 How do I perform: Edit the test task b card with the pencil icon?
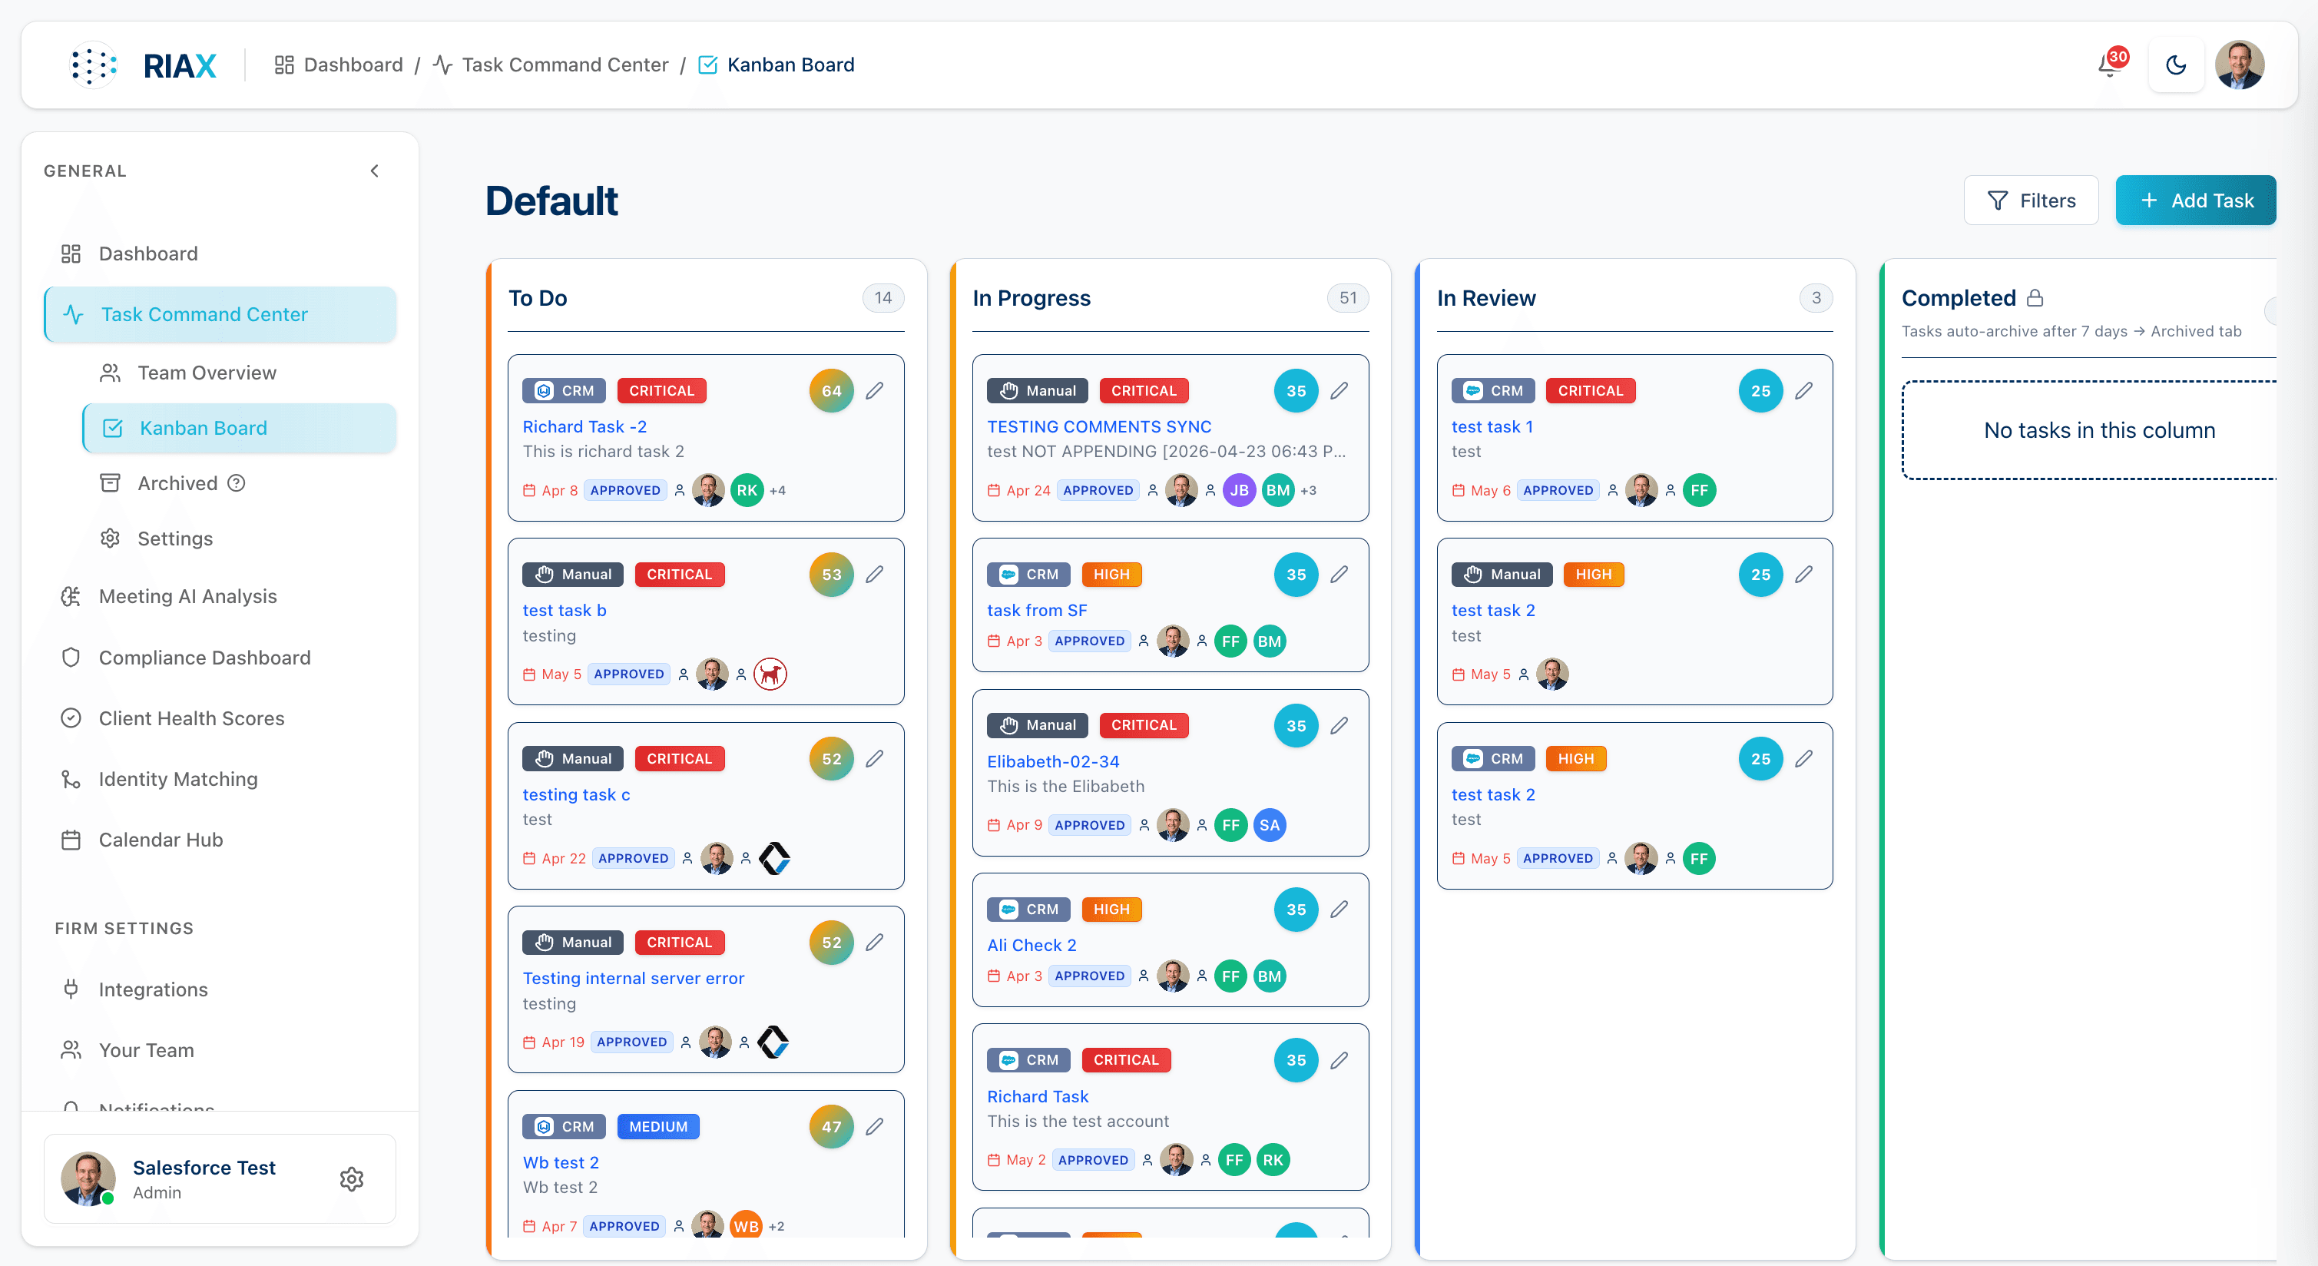click(x=875, y=574)
